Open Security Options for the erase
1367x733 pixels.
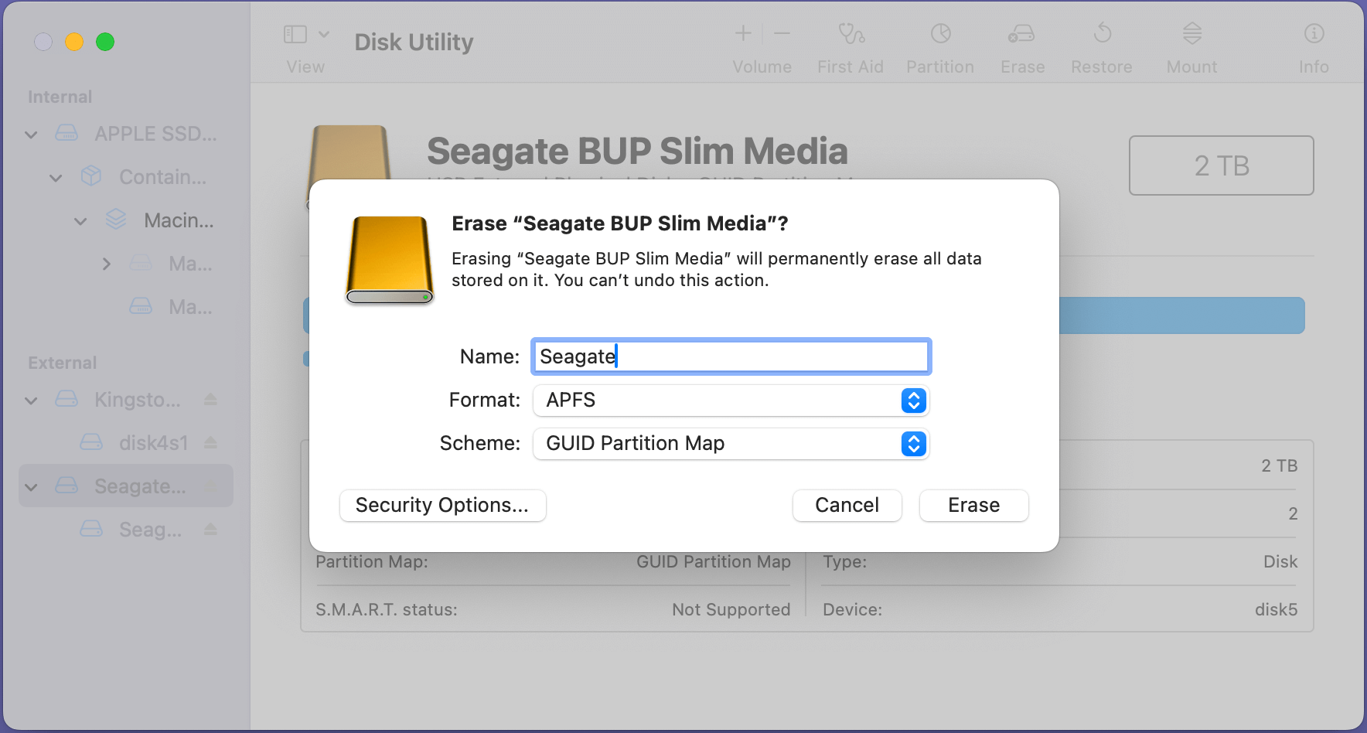pos(442,505)
